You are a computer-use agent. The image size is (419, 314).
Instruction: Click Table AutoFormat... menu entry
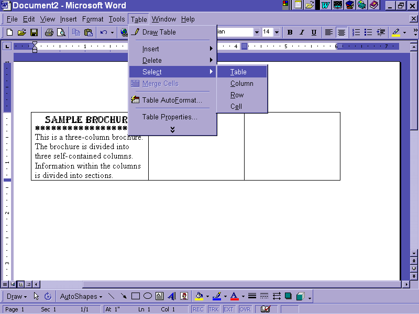tap(172, 100)
